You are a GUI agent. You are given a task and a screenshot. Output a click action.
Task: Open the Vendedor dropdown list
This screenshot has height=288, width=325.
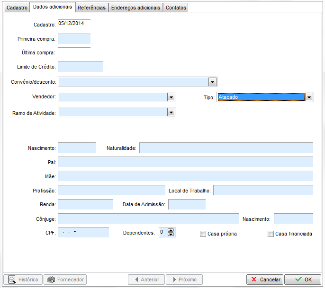tap(172, 97)
